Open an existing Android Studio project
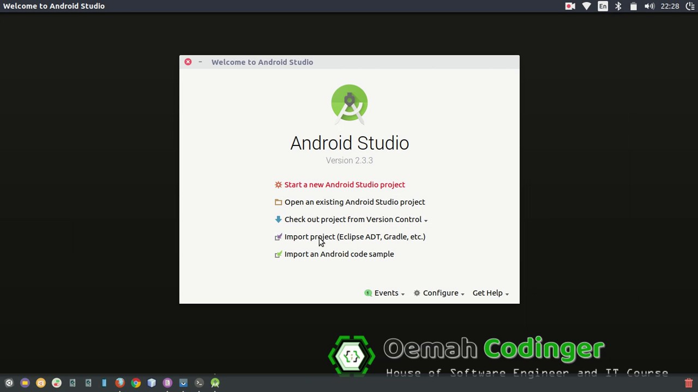Image resolution: width=698 pixels, height=392 pixels. 350,202
